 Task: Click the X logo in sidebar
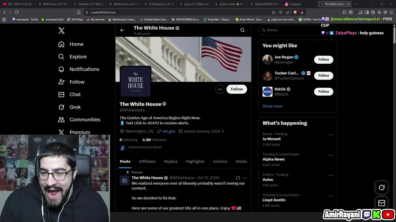(x=62, y=31)
